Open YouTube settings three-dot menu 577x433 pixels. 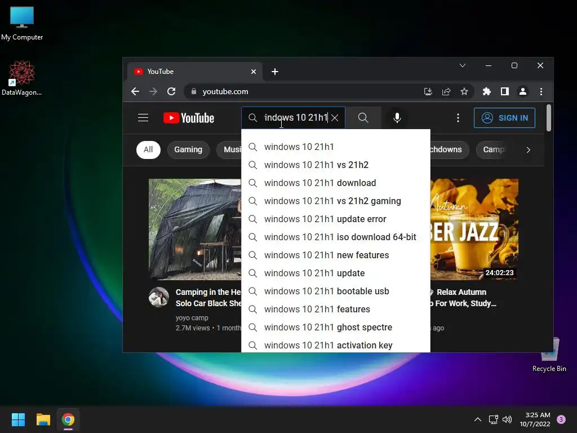458,118
